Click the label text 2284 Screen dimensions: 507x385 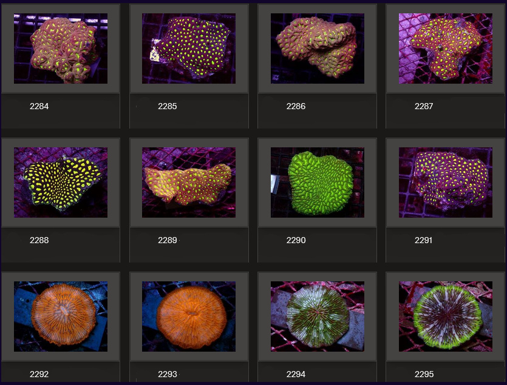point(39,106)
